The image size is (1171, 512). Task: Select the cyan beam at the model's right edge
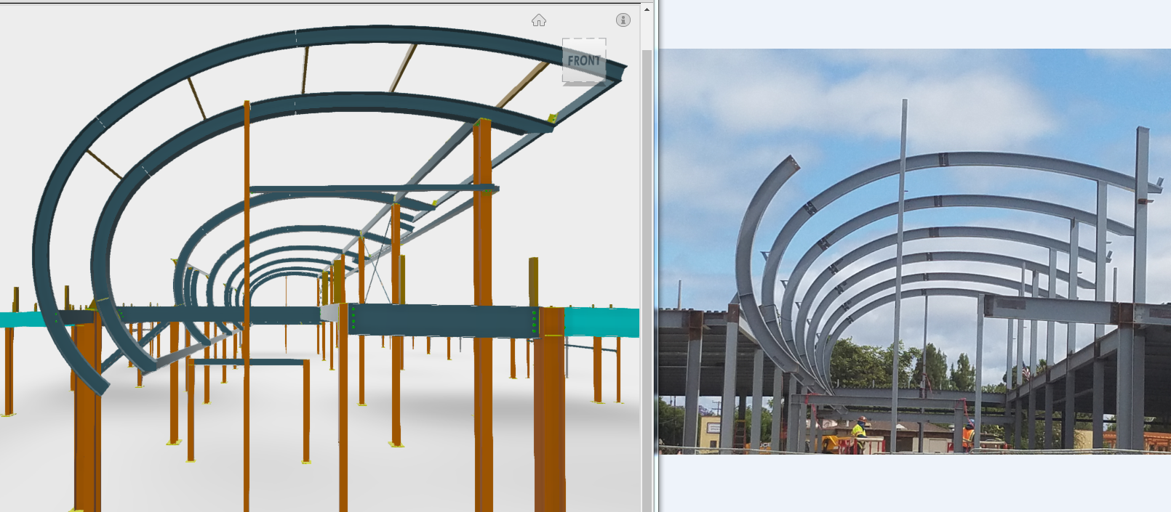point(602,322)
